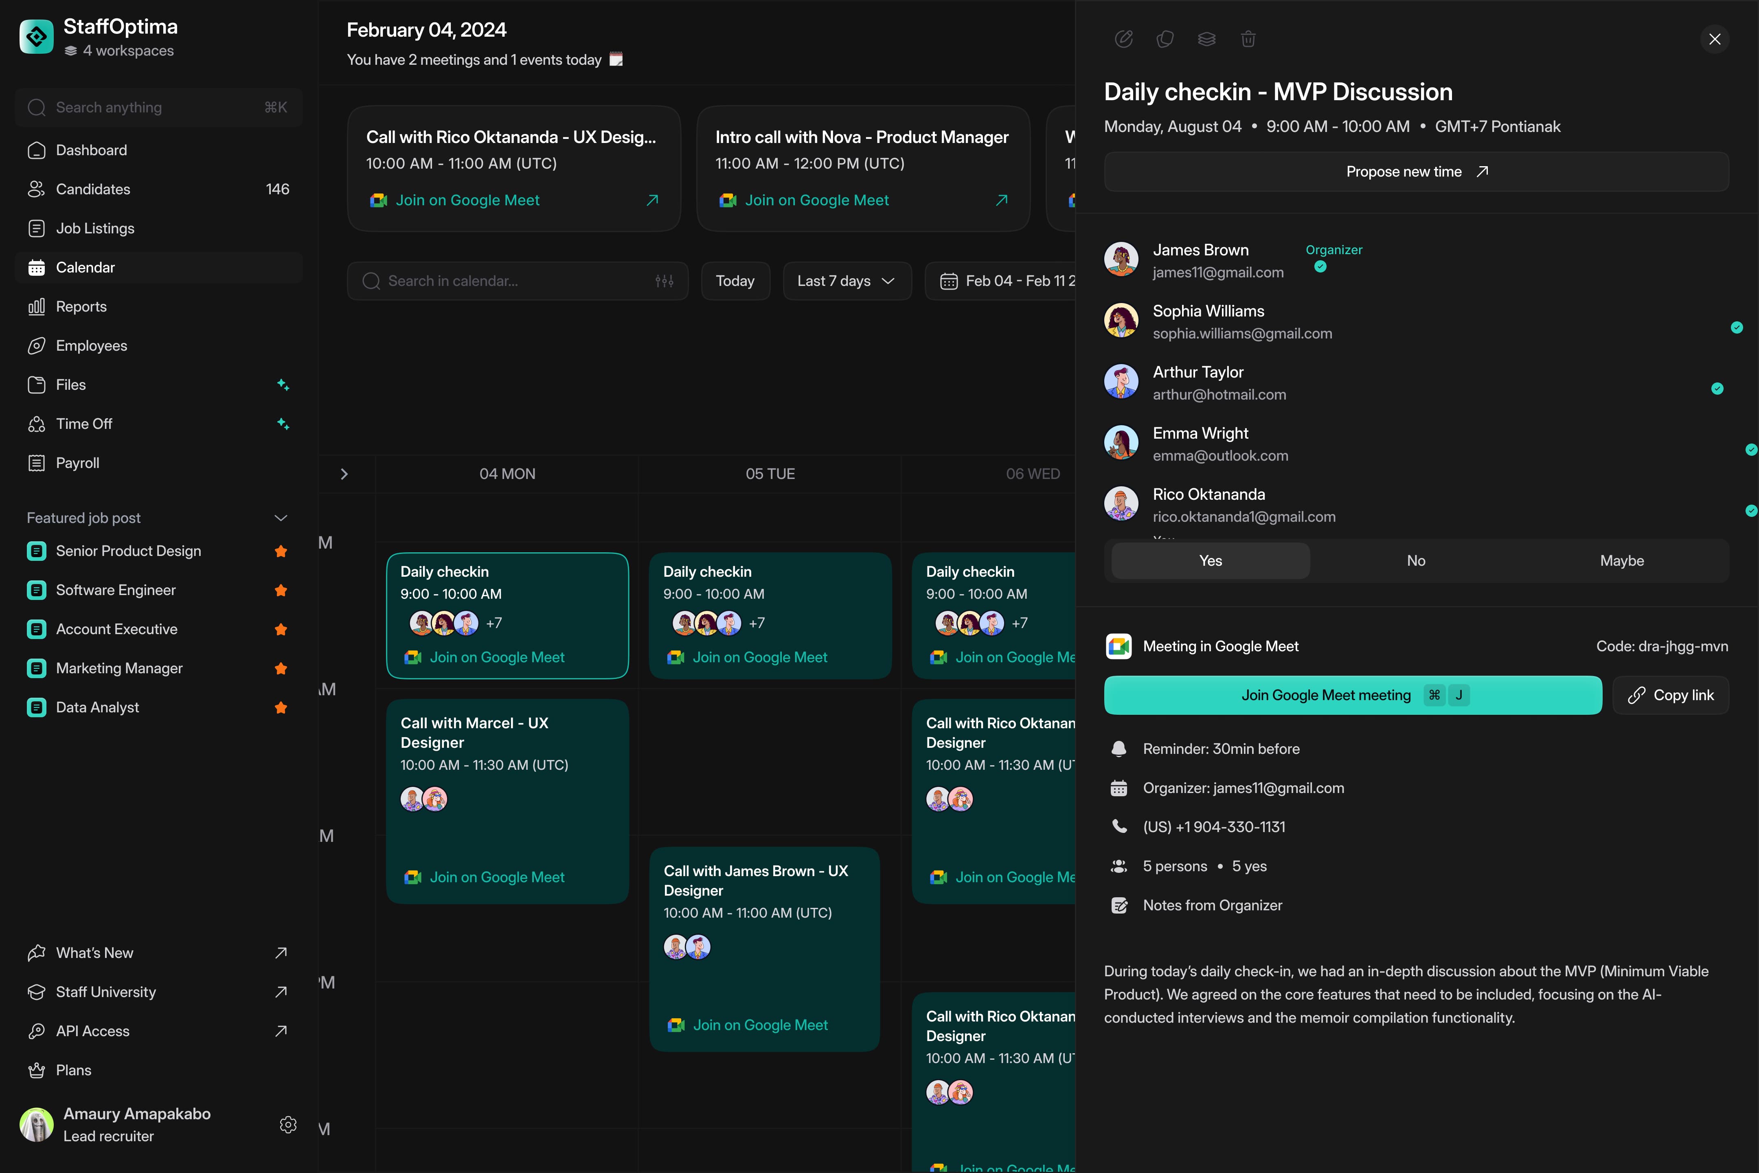Open the Feb 04 - Feb 11 date range picker
The height and width of the screenshot is (1173, 1759).
tap(1001, 281)
